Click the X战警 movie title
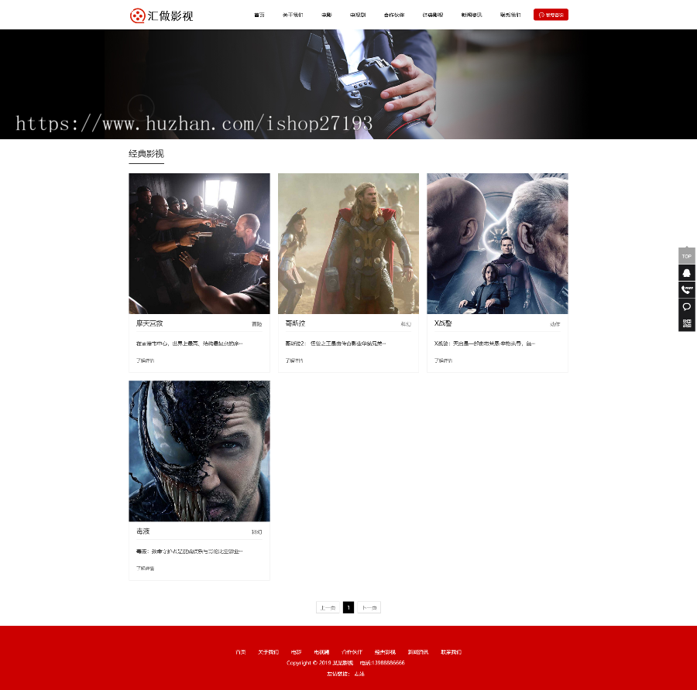 pos(443,323)
